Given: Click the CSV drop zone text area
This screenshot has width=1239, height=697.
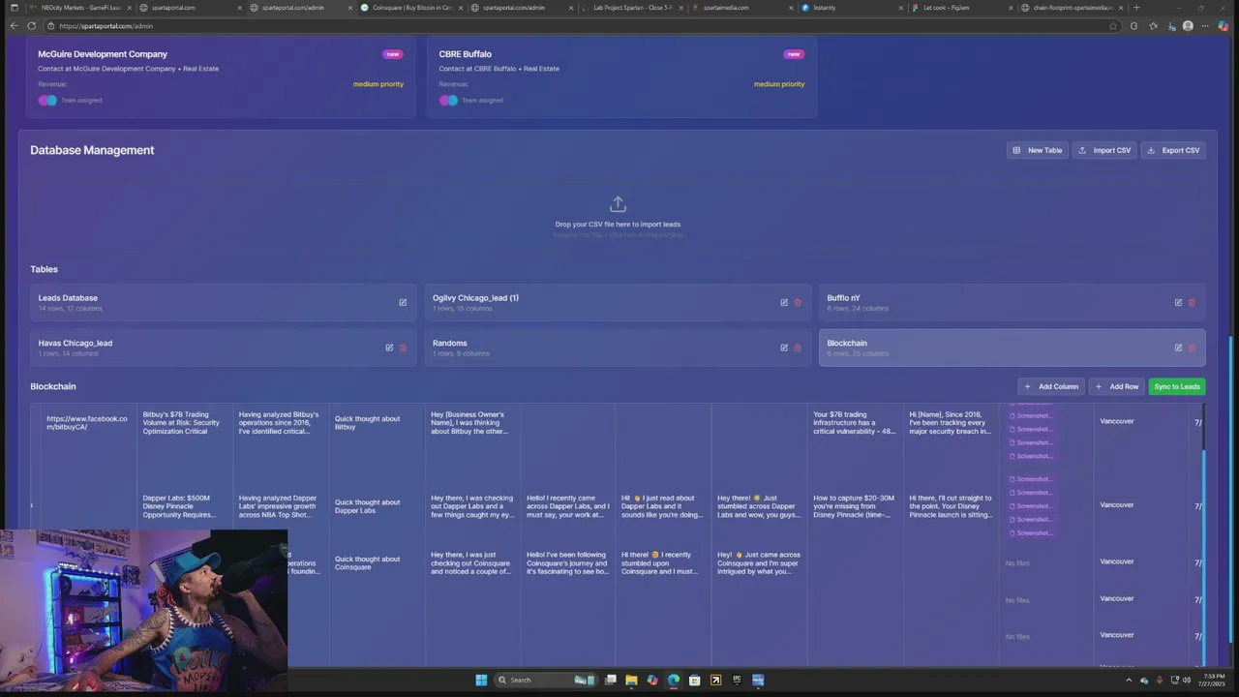Looking at the screenshot, I should coord(618,225).
